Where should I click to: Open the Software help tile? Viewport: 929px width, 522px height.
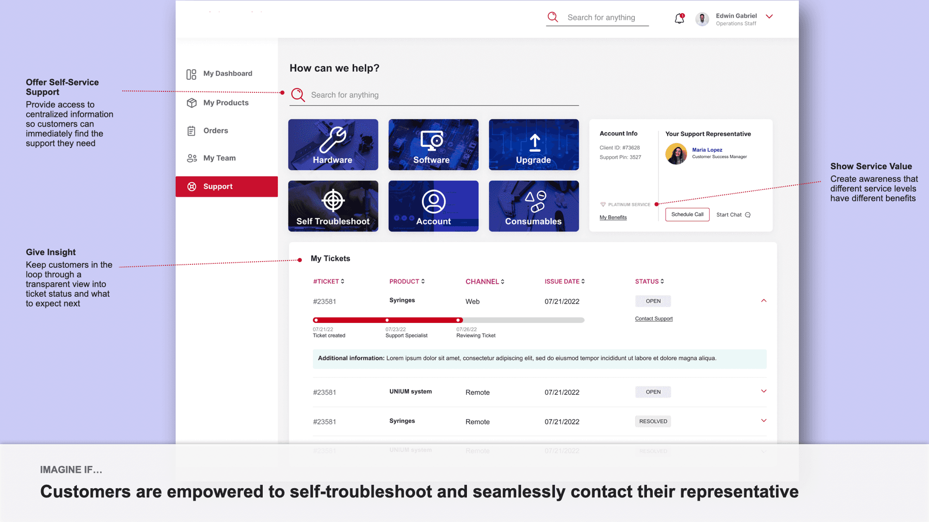tap(433, 145)
